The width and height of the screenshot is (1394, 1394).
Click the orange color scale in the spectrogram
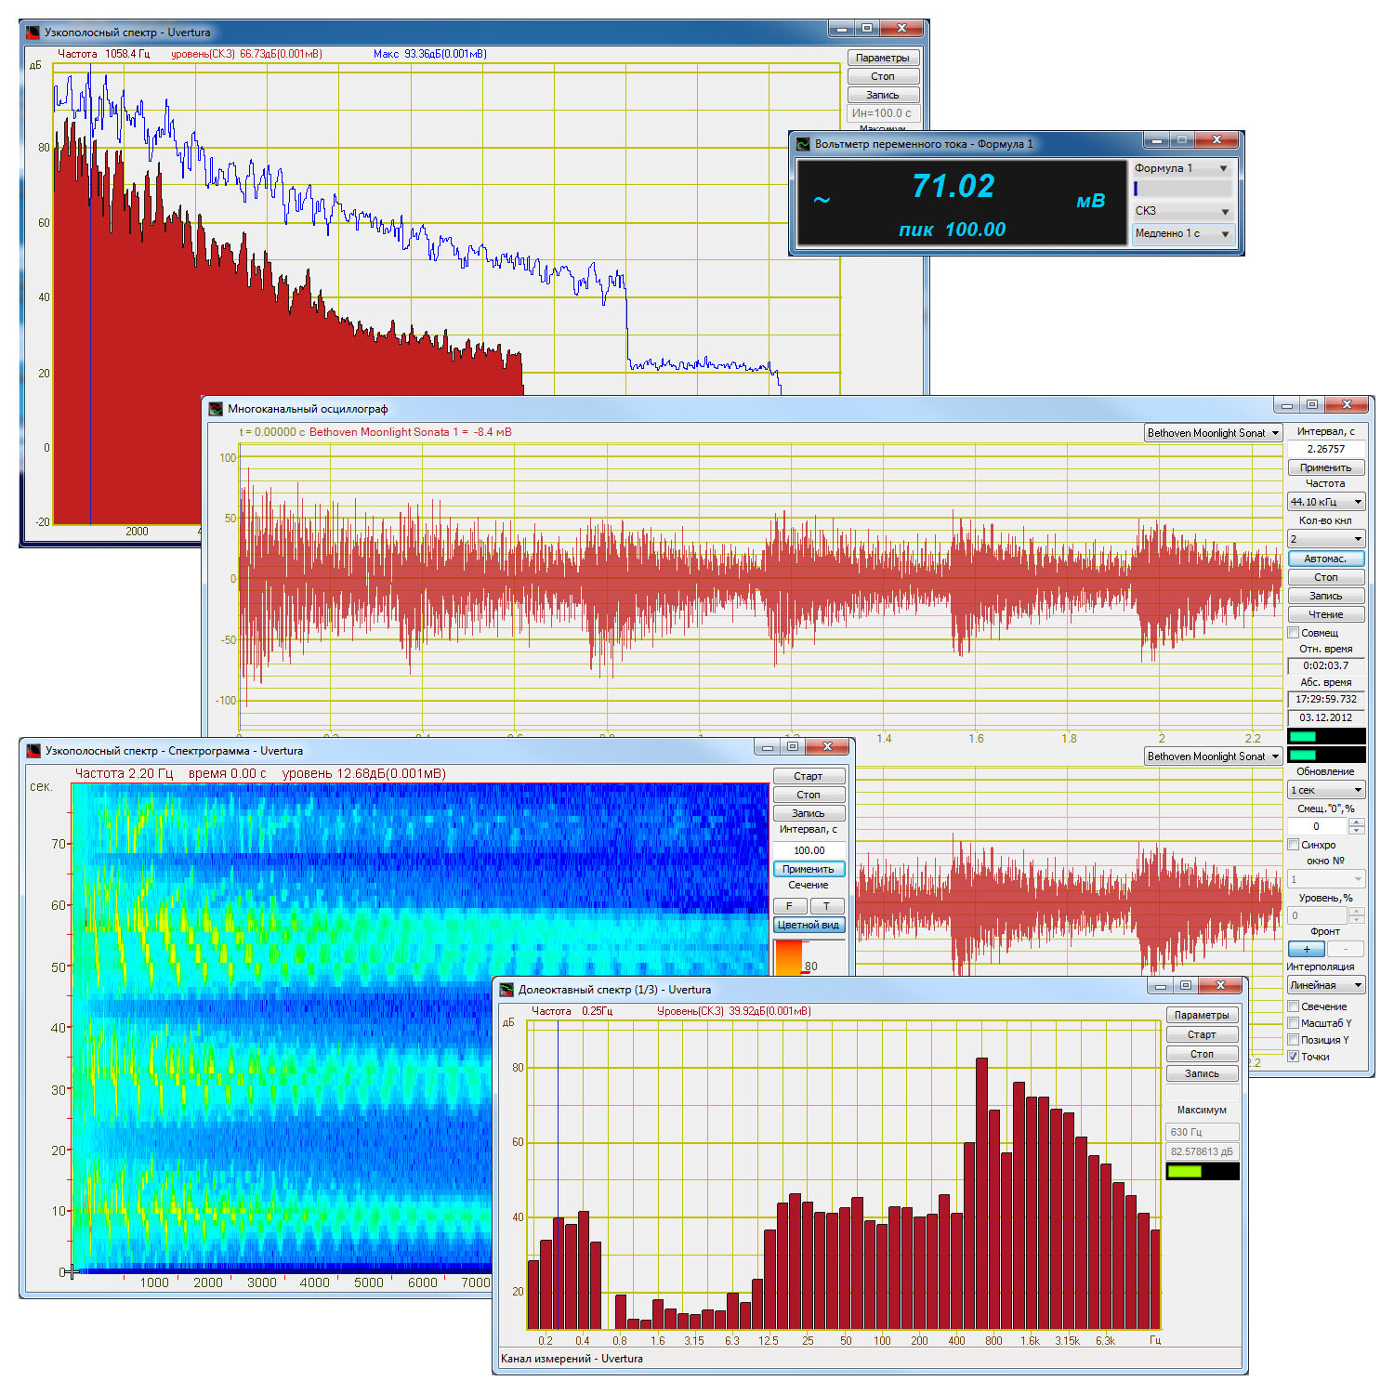point(788,958)
